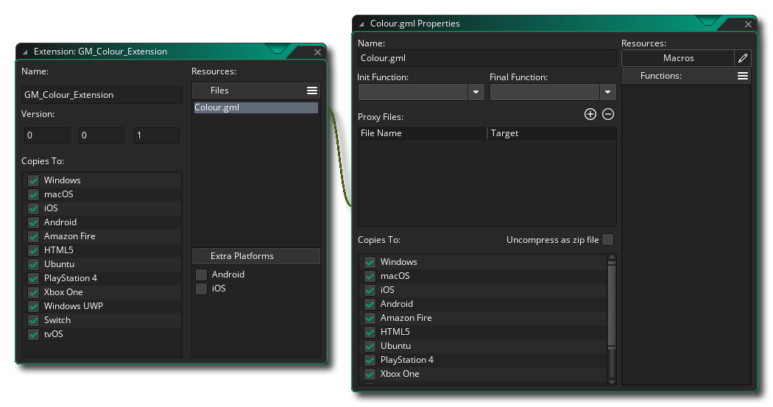
Task: Check the Android extra platform box
Action: tap(201, 275)
